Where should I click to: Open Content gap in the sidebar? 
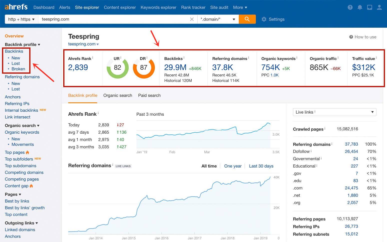(16, 186)
